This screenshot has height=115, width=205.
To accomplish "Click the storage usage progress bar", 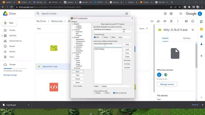I will click(15, 68).
